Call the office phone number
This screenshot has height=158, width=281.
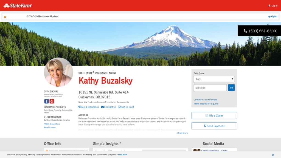tap(259, 31)
